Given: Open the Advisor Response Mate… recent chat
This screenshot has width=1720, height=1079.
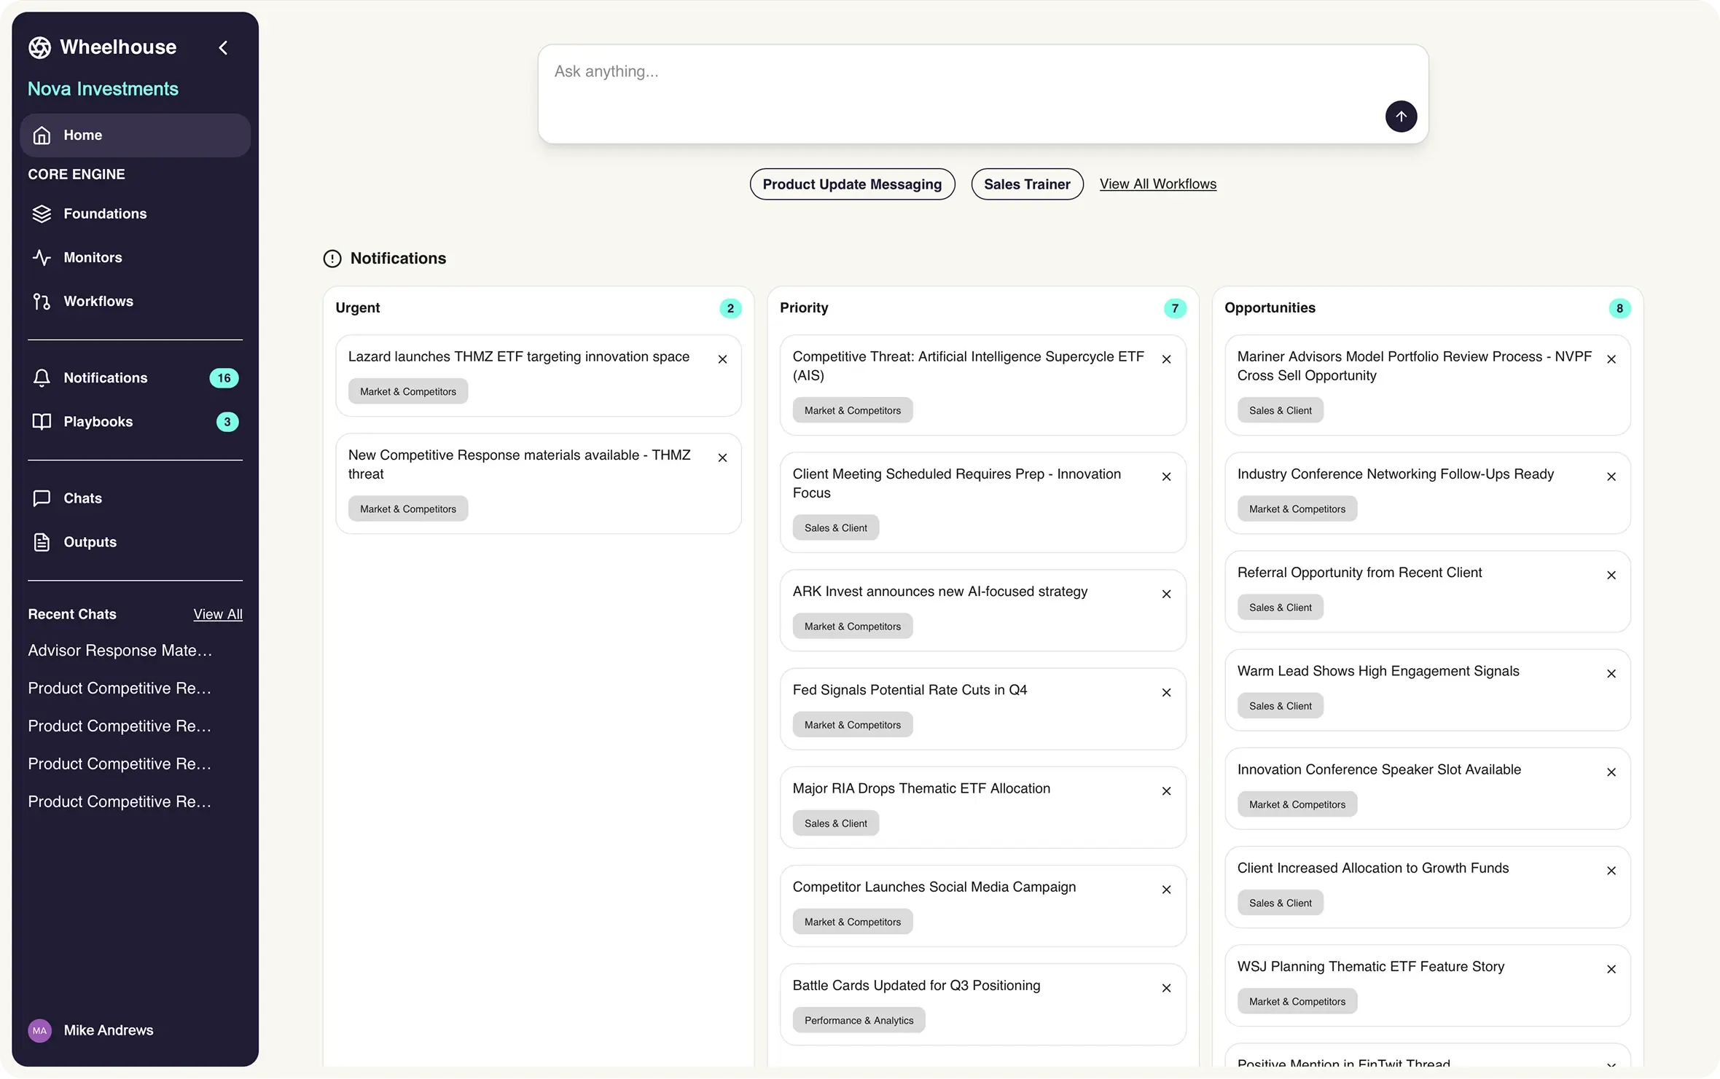Looking at the screenshot, I should (120, 650).
